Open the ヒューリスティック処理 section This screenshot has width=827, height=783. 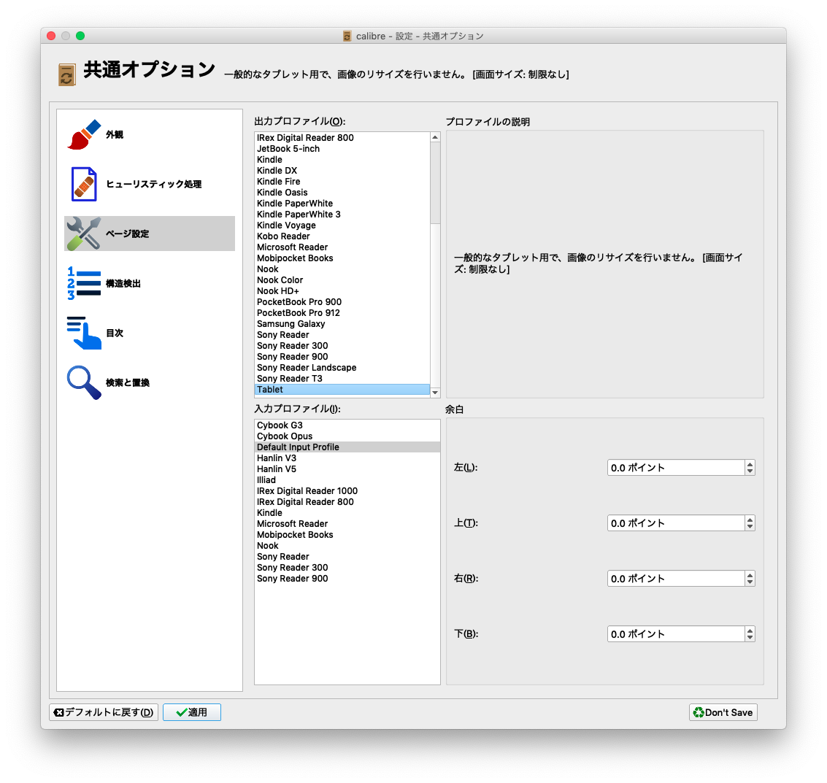[149, 184]
